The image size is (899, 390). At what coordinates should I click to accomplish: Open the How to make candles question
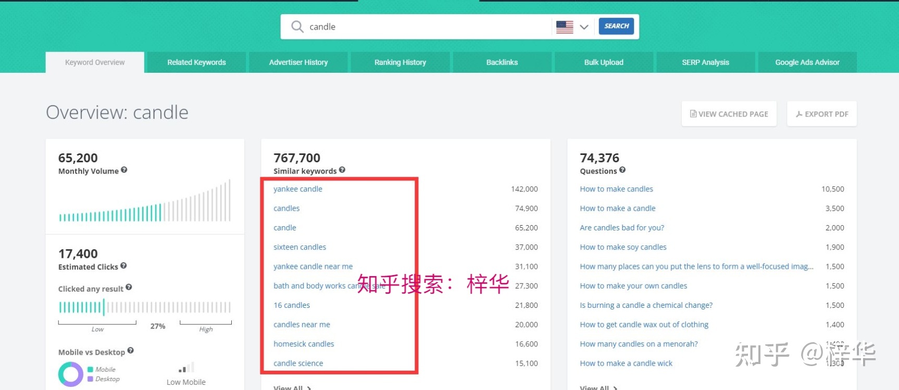pos(616,189)
